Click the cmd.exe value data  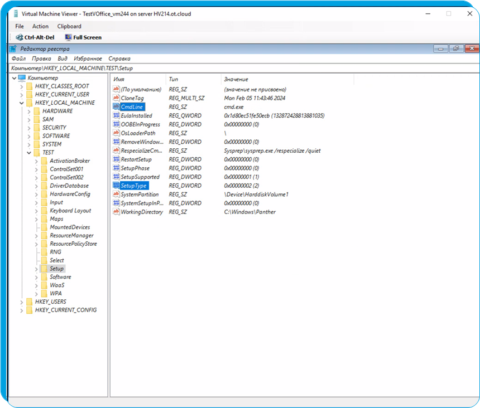click(x=234, y=107)
